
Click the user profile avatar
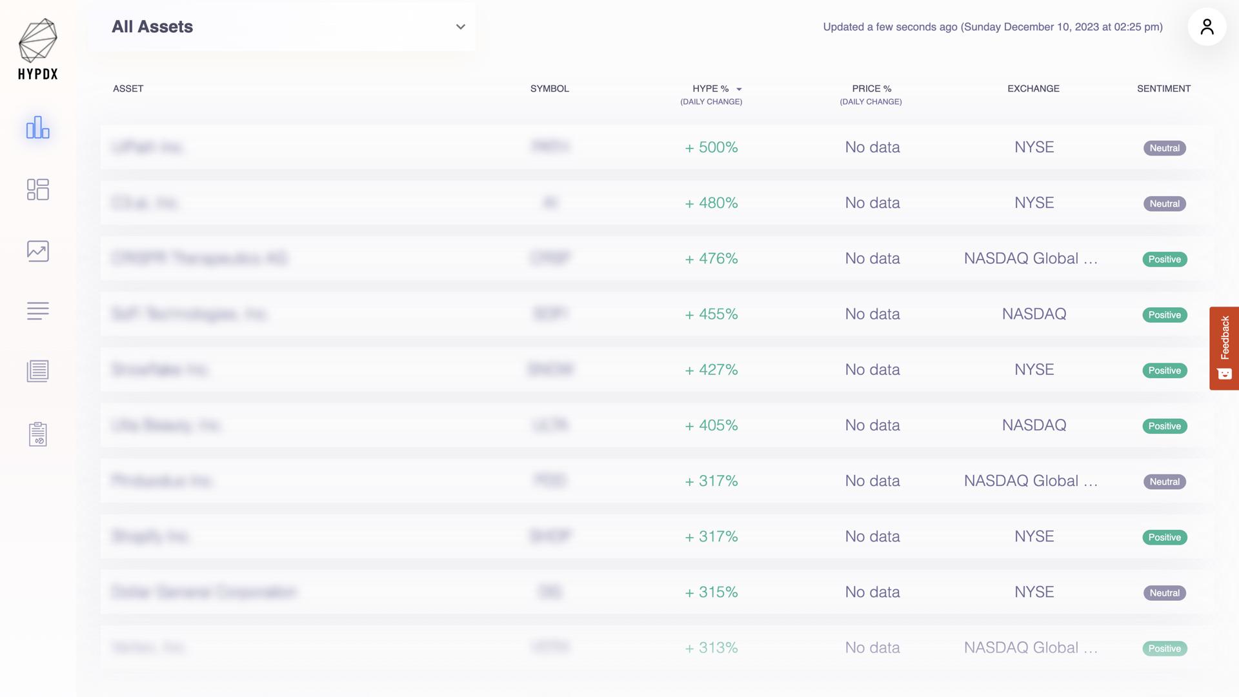pos(1206,26)
